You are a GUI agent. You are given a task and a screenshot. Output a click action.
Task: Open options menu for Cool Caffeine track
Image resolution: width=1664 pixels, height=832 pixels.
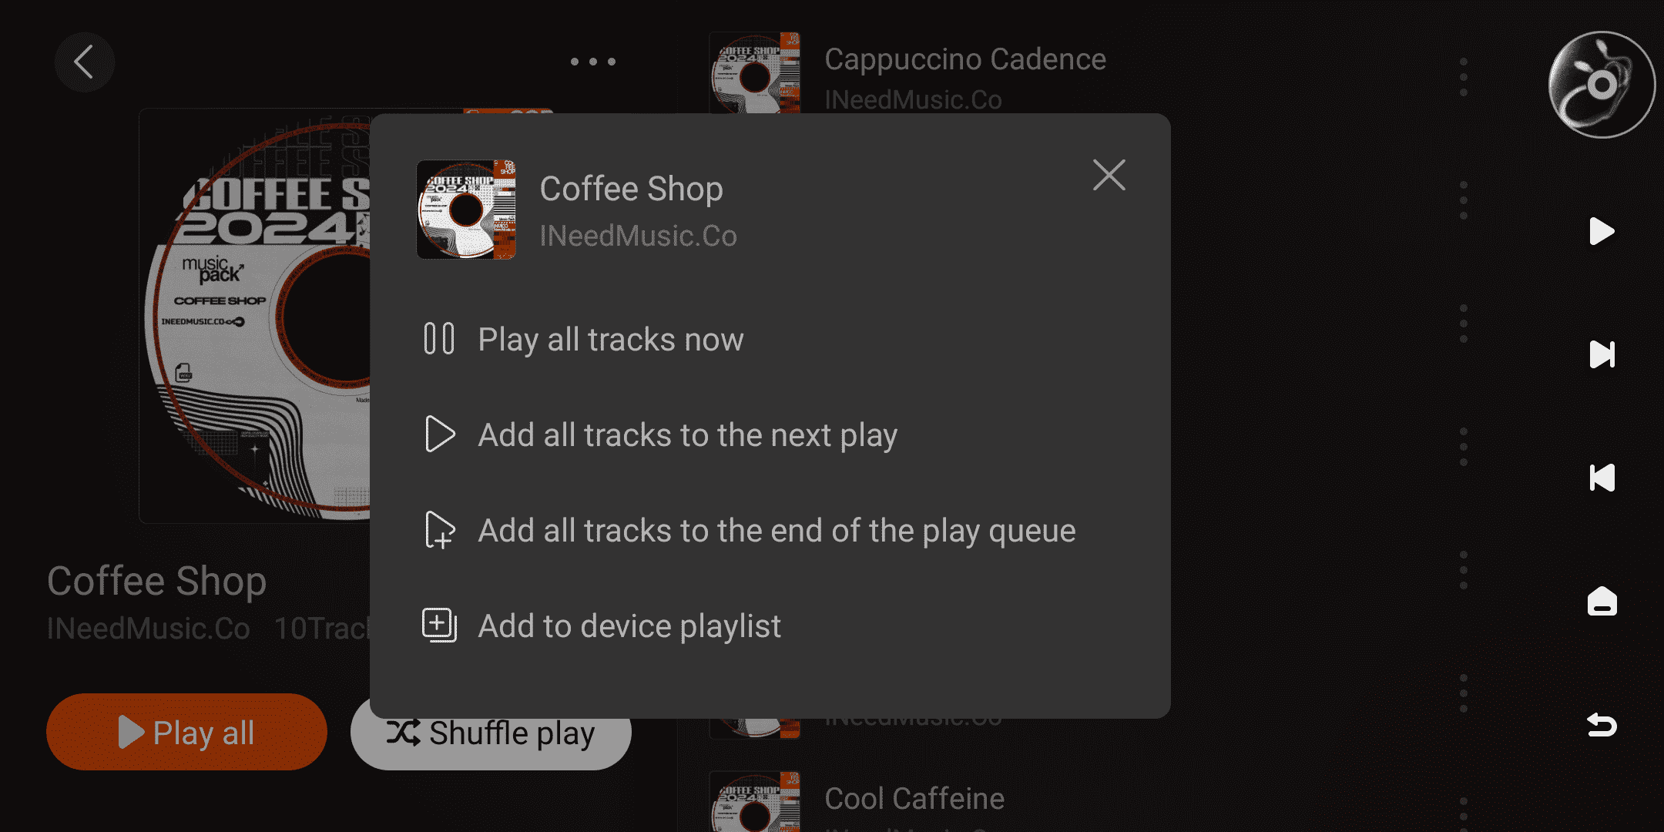1463,813
